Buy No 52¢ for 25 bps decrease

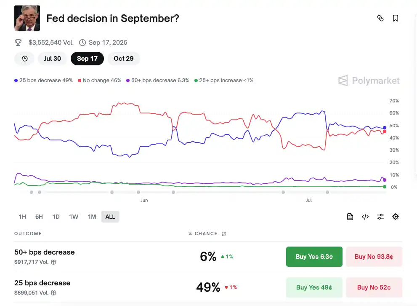374,287
